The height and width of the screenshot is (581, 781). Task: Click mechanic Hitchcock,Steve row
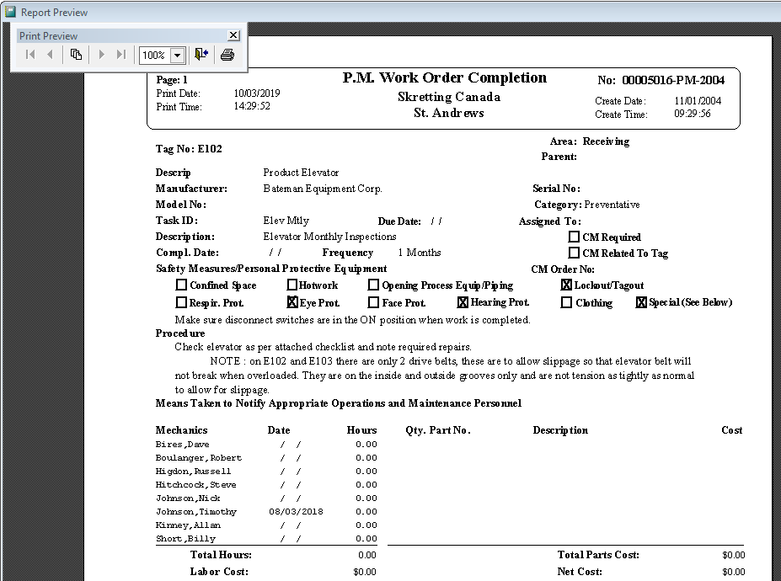pos(266,484)
